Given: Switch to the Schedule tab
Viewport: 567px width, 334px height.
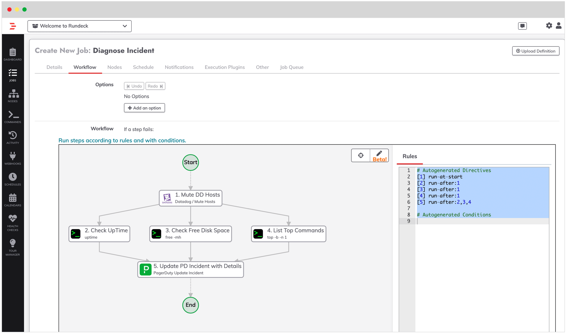Looking at the screenshot, I should pyautogui.click(x=143, y=67).
